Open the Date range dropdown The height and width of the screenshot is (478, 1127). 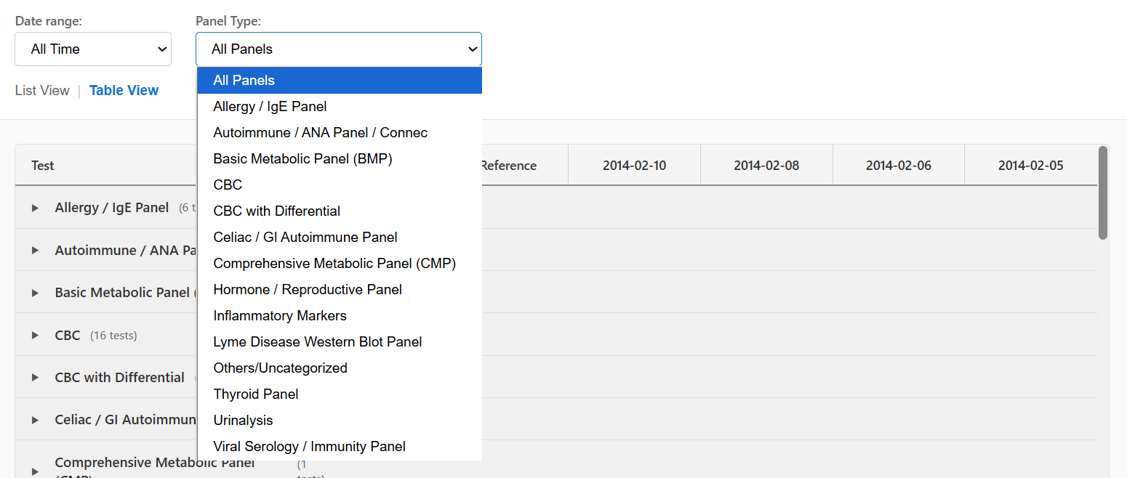pos(93,49)
